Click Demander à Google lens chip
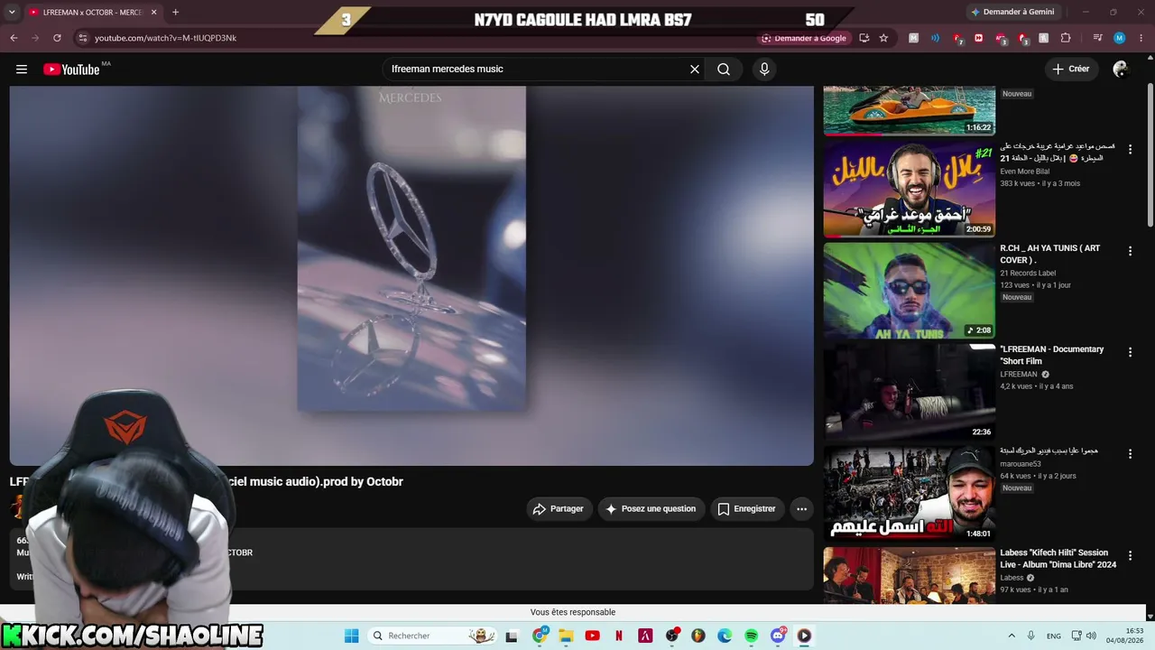Screen dimensions: 1155x650 tap(805, 38)
